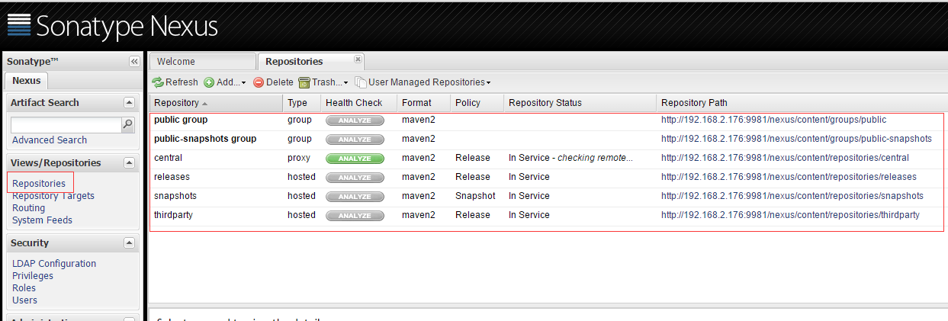Open the repositories/releases path link
Image resolution: width=948 pixels, height=321 pixels.
[x=789, y=177]
